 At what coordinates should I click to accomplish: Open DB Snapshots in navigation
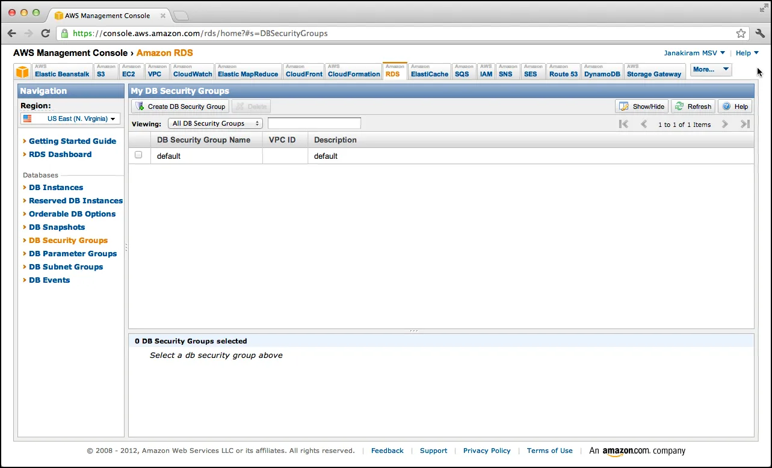click(57, 227)
